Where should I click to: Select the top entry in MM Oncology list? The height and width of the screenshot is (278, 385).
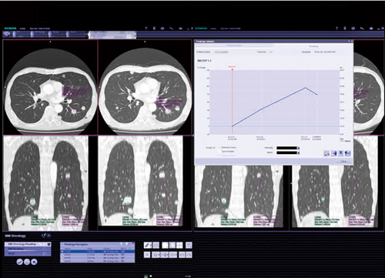pos(28,244)
